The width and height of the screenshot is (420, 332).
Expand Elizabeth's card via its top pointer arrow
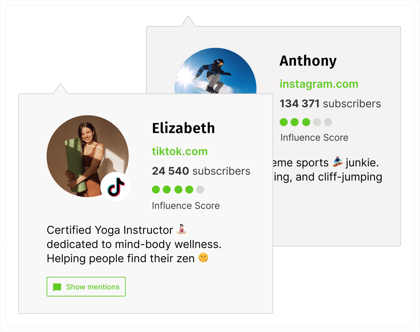pos(60,89)
